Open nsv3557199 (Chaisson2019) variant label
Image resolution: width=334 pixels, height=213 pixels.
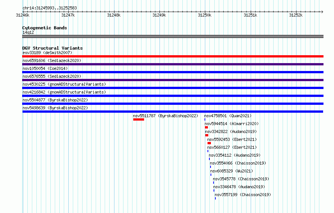tap(243, 195)
